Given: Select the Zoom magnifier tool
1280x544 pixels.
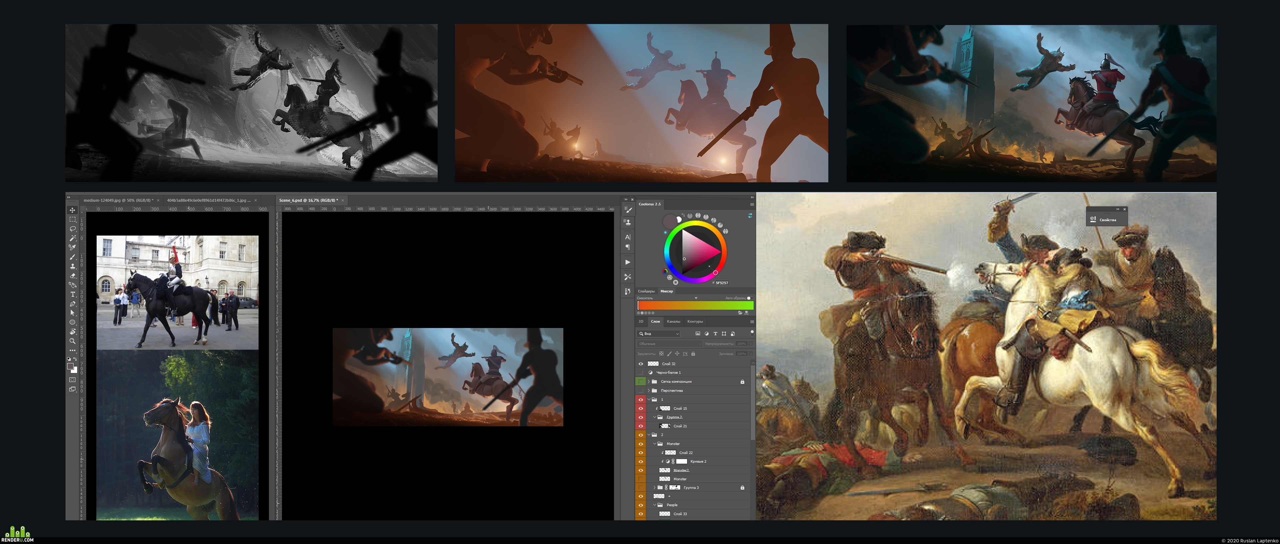Looking at the screenshot, I should tap(73, 341).
